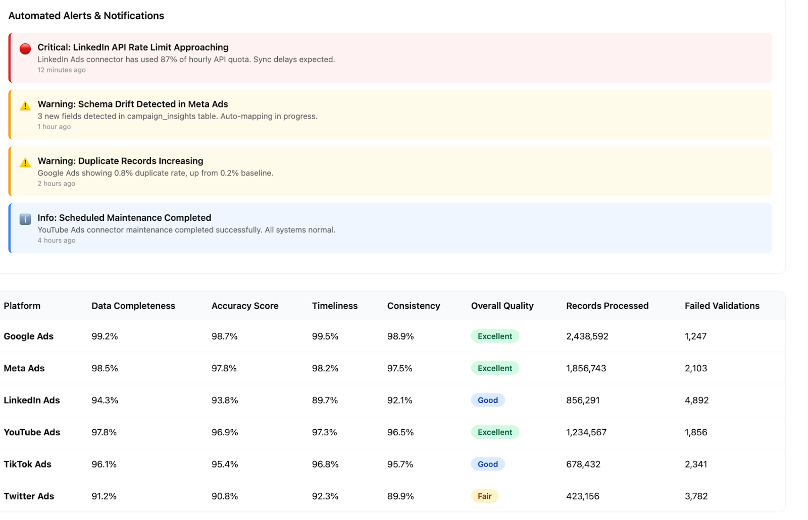Select the Overall Quality column header
The height and width of the screenshot is (520, 808).
[502, 305]
